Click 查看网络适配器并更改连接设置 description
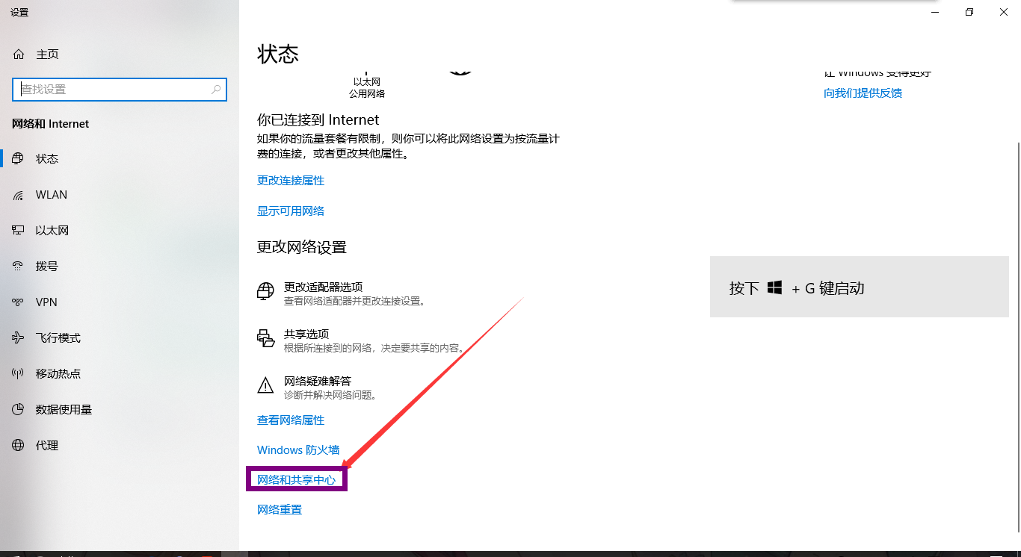This screenshot has height=557, width=1021. coord(354,302)
